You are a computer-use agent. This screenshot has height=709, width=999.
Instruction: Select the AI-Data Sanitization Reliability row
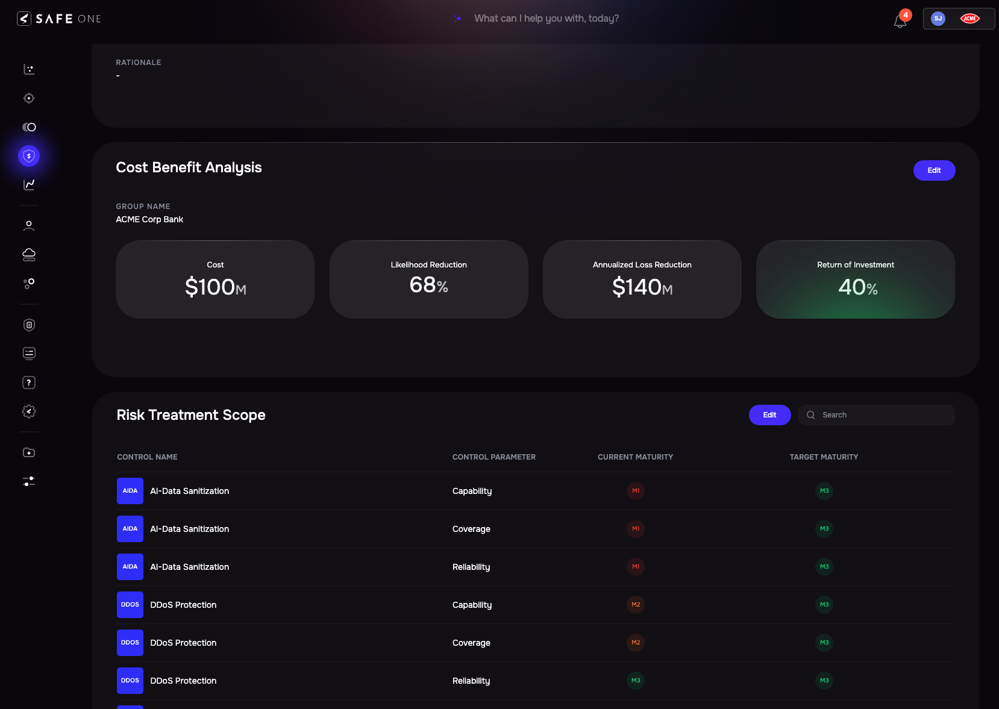pyautogui.click(x=422, y=567)
